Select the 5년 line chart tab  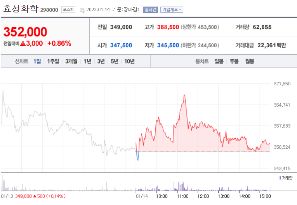pos(115,61)
